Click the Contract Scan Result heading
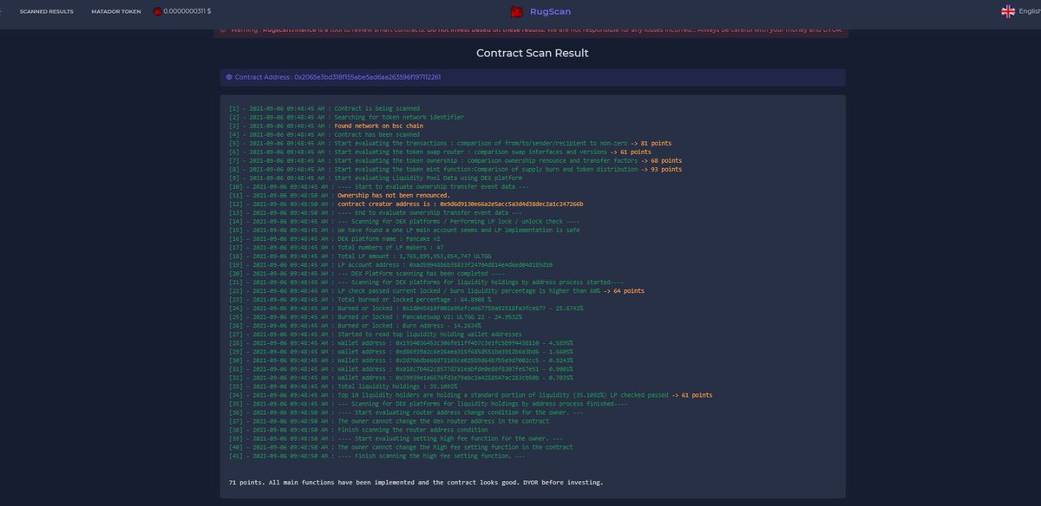 point(532,53)
